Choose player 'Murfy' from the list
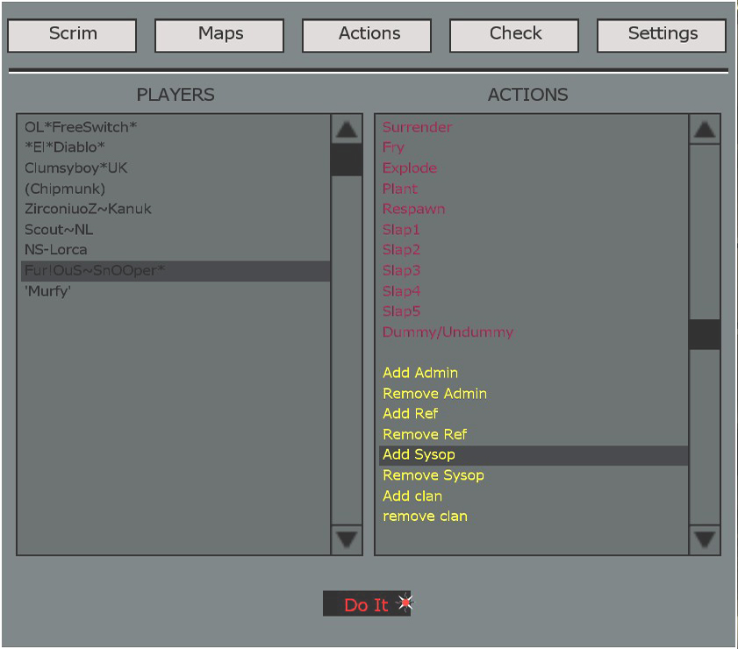The width and height of the screenshot is (738, 649). coord(48,291)
